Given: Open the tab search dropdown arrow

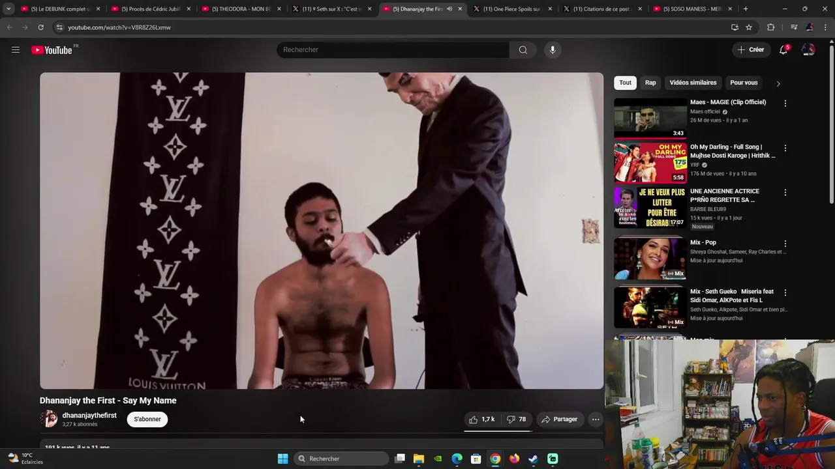Looking at the screenshot, I should coord(8,9).
